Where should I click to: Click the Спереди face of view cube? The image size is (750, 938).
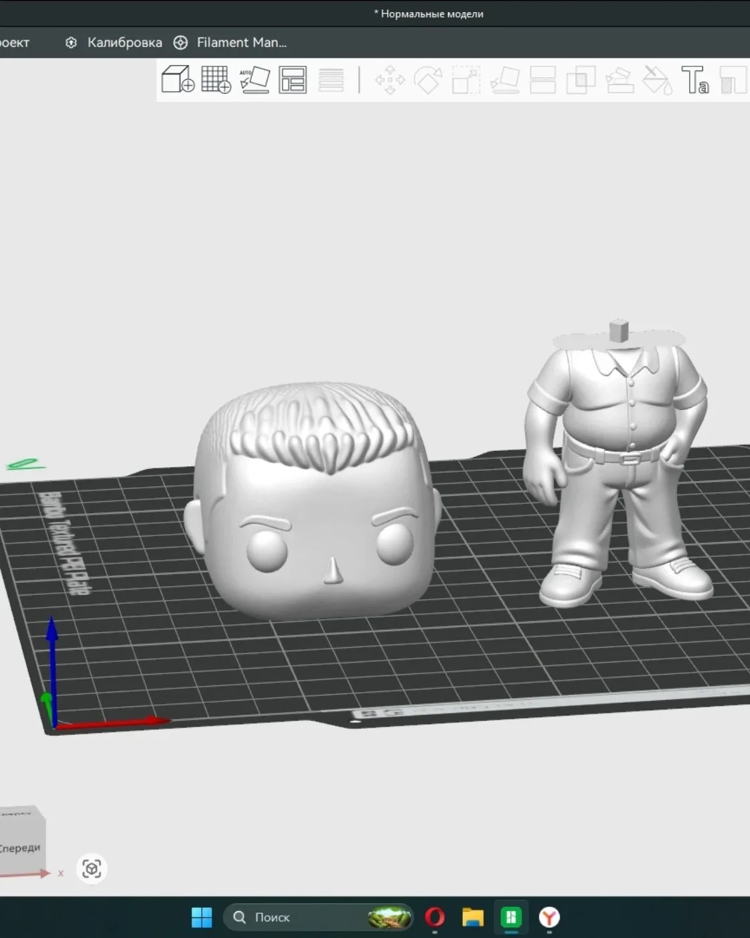pos(20,847)
